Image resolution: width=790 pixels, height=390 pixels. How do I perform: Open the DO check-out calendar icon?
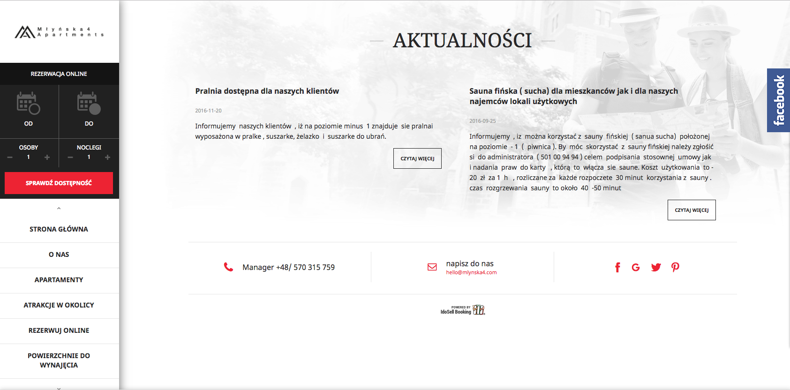[89, 104]
